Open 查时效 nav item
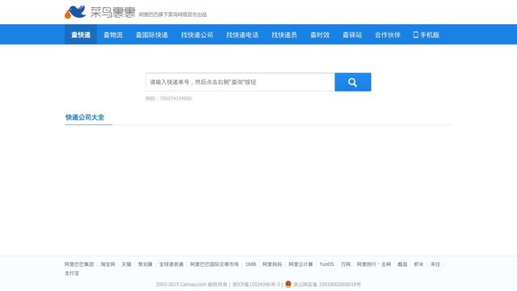 [x=320, y=35]
